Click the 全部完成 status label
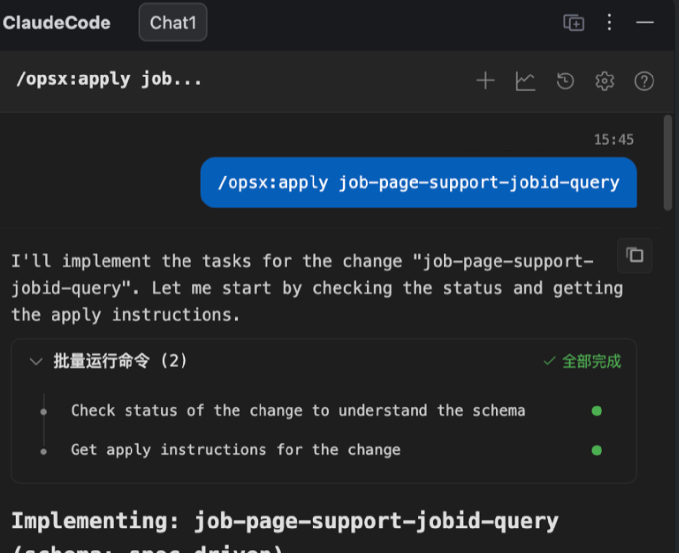The image size is (679, 553). [x=591, y=362]
